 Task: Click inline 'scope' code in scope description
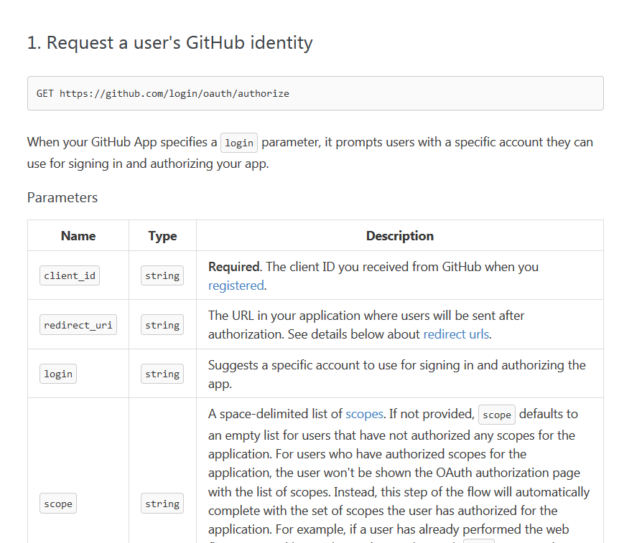(497, 415)
